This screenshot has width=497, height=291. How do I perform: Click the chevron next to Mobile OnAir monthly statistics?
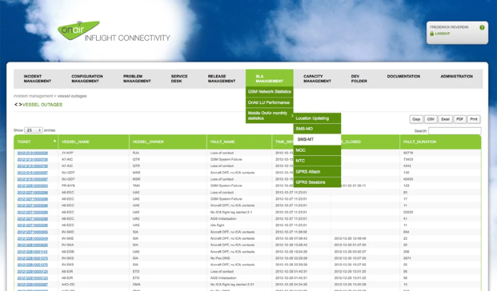[x=292, y=116]
